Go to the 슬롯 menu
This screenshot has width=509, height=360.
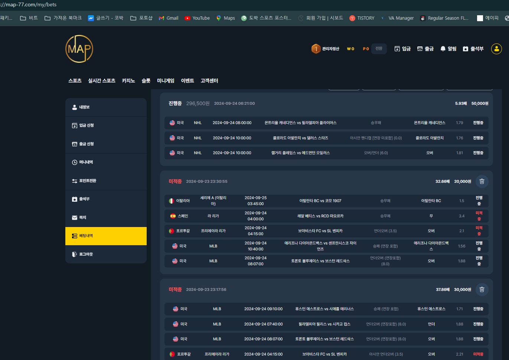pyautogui.click(x=146, y=81)
